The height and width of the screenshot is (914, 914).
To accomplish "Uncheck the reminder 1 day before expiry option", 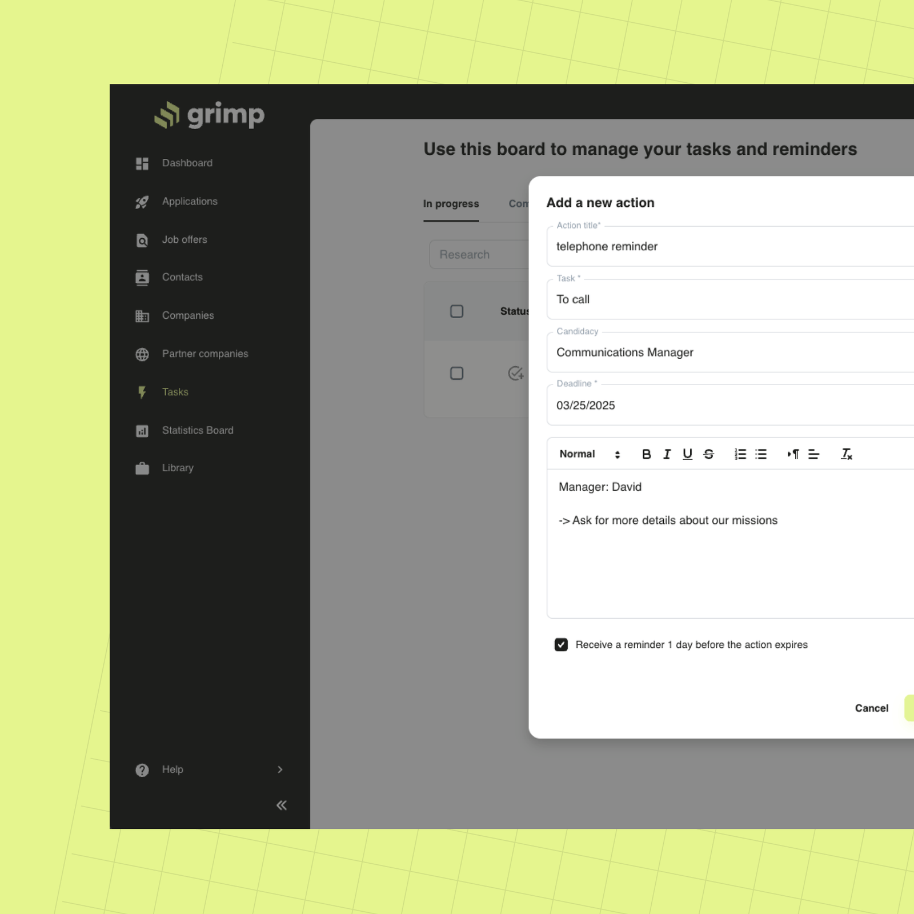I will pos(561,644).
